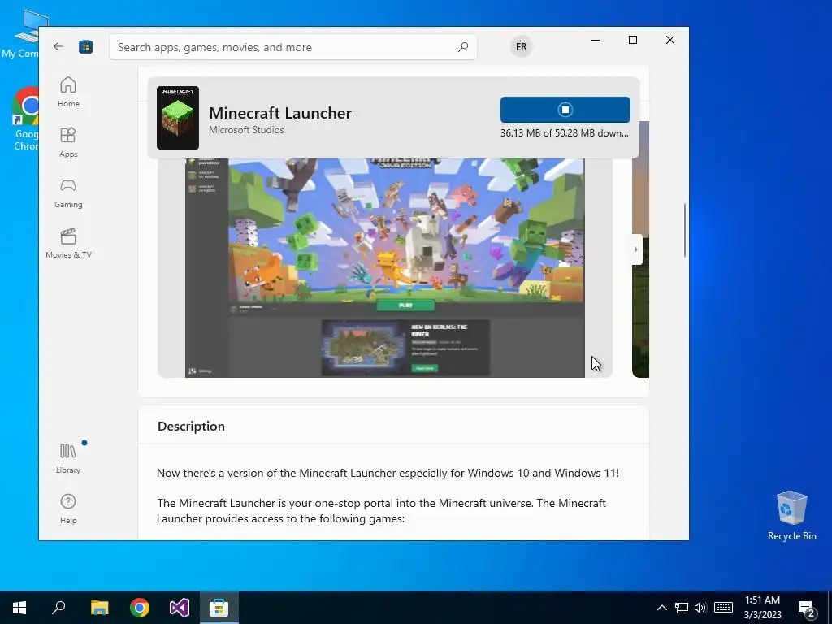This screenshot has width=832, height=624.
Task: Open Gaming section in sidebar
Action: click(68, 193)
